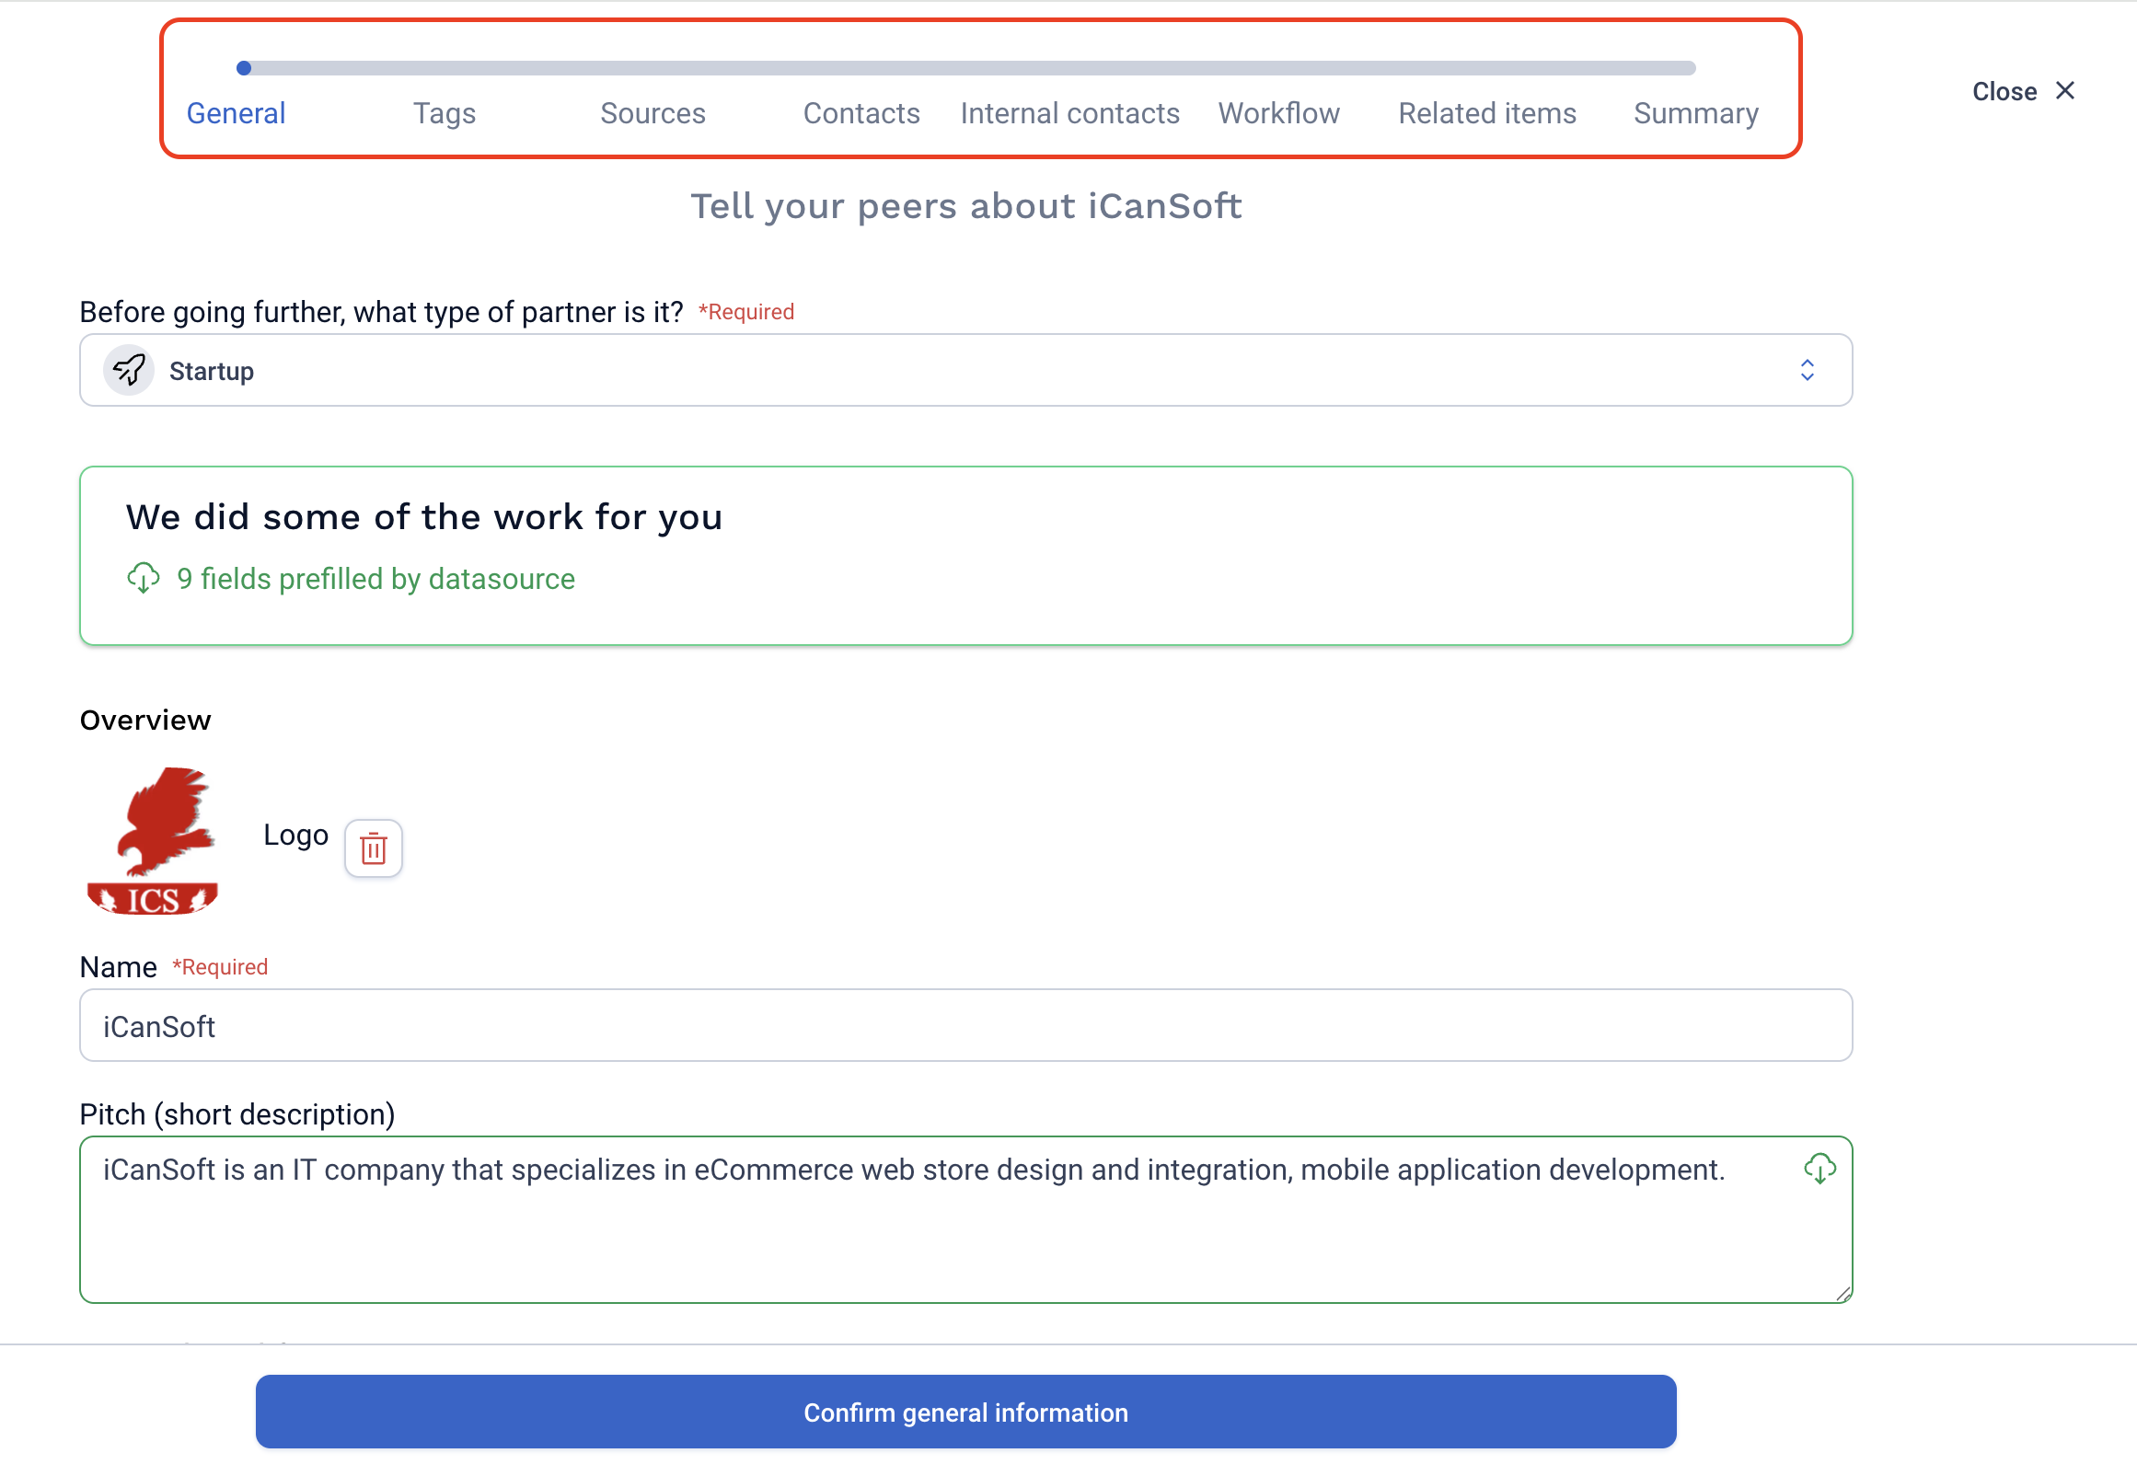Viewport: 2137px width, 1476px height.
Task: Delete the logo with trash icon
Action: tap(373, 848)
